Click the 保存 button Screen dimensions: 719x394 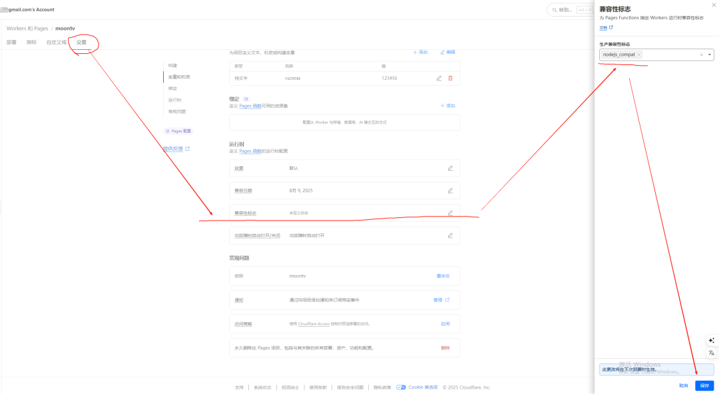[704, 385]
